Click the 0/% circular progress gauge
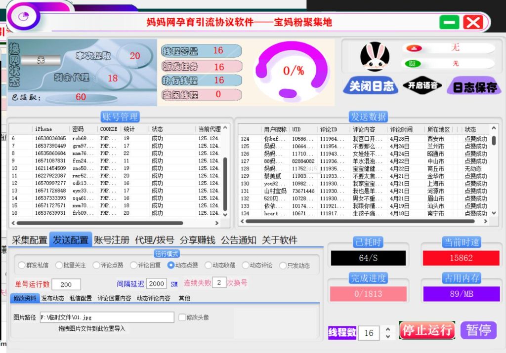This screenshot has height=353, width=506. 293,71
